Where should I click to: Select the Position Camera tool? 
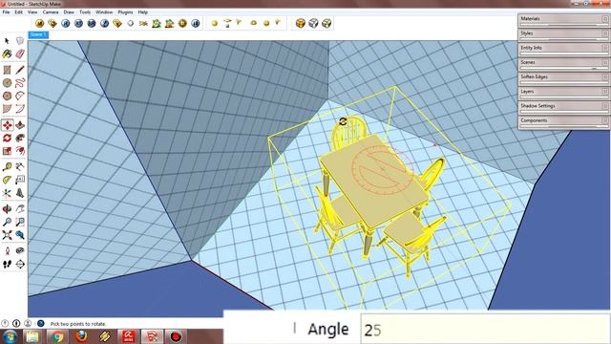click(x=7, y=251)
